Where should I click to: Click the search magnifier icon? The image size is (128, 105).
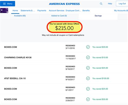101,4
